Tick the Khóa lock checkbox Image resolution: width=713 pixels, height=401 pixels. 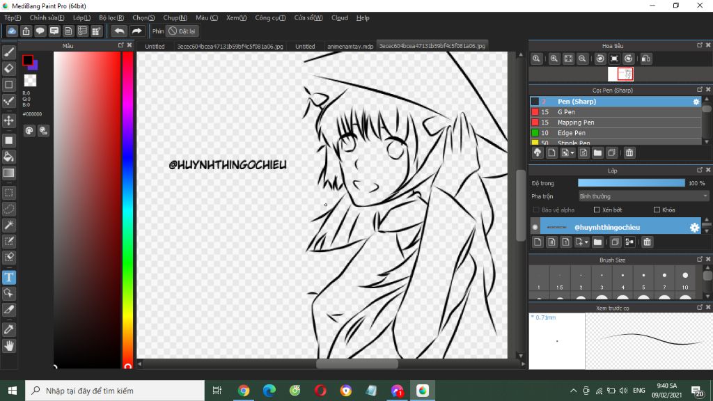[657, 210]
